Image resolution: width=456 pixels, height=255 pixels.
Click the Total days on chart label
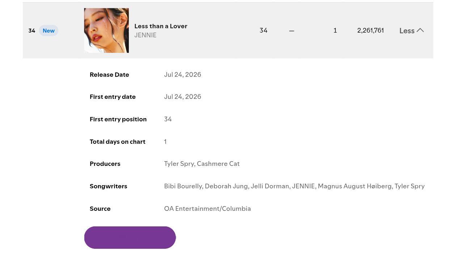[118, 142]
